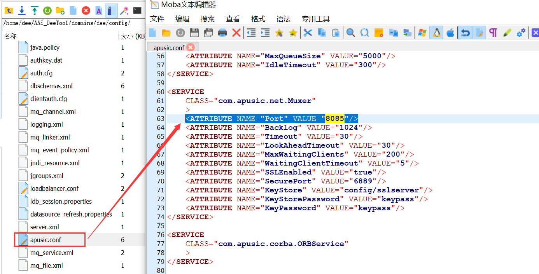This screenshot has height=274, width=539.
Task: Click the Save floppy disk icon
Action: [x=194, y=33]
